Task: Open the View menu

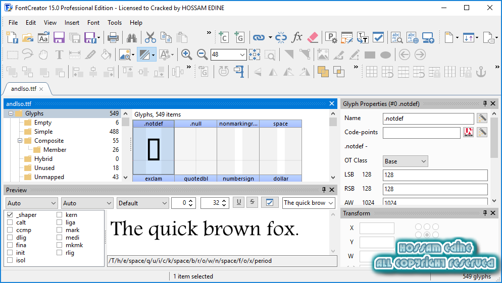Action: tap(51, 23)
